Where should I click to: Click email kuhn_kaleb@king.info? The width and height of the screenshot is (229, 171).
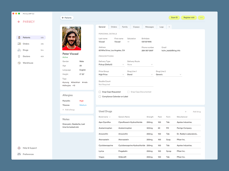[171, 51]
